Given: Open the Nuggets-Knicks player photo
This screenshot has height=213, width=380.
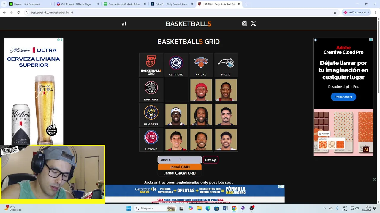Looking at the screenshot, I should [x=201, y=115].
